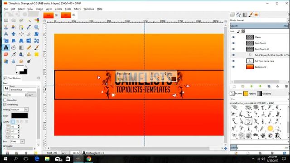Select the Scissors Select tool
Viewport: 290px width, 163px height.
point(6,27)
